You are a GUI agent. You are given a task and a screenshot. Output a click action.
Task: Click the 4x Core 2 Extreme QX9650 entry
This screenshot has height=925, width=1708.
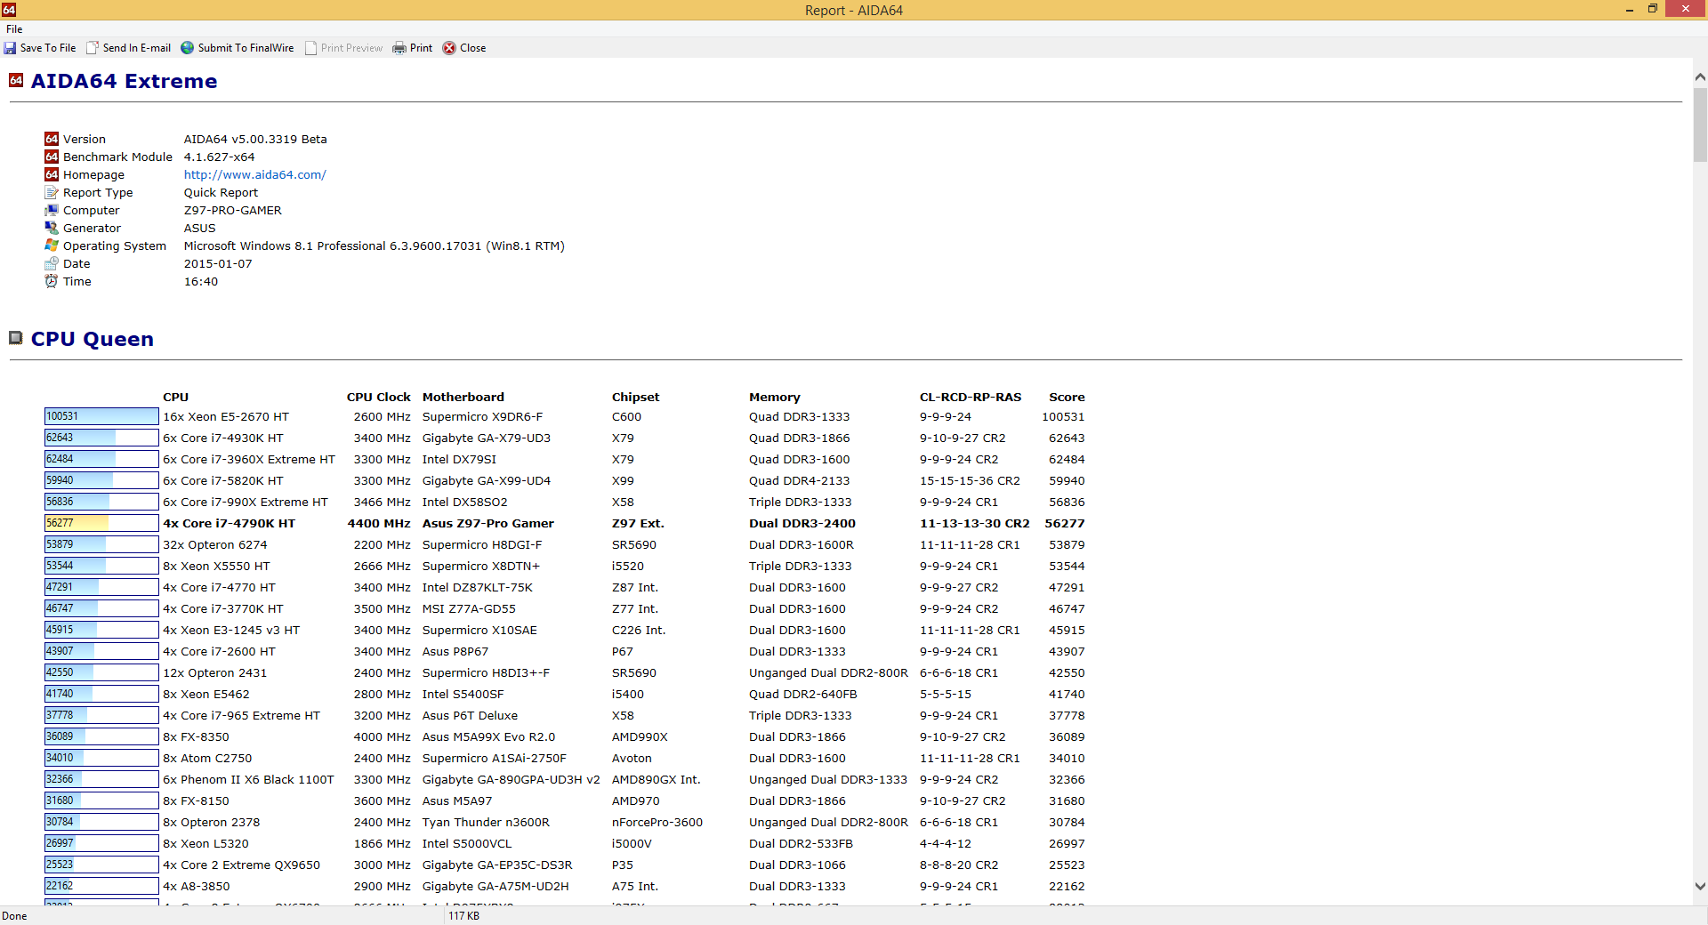point(241,865)
